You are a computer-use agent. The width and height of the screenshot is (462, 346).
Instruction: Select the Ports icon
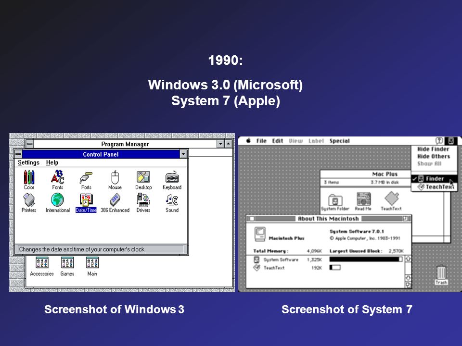point(86,180)
